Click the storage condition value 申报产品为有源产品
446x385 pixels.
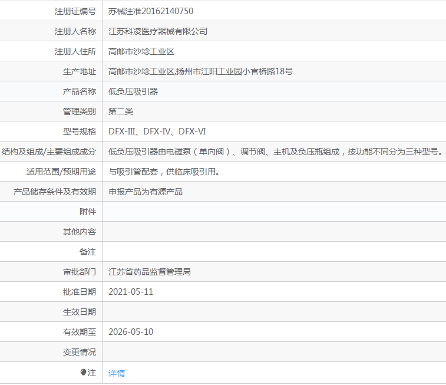pos(146,192)
